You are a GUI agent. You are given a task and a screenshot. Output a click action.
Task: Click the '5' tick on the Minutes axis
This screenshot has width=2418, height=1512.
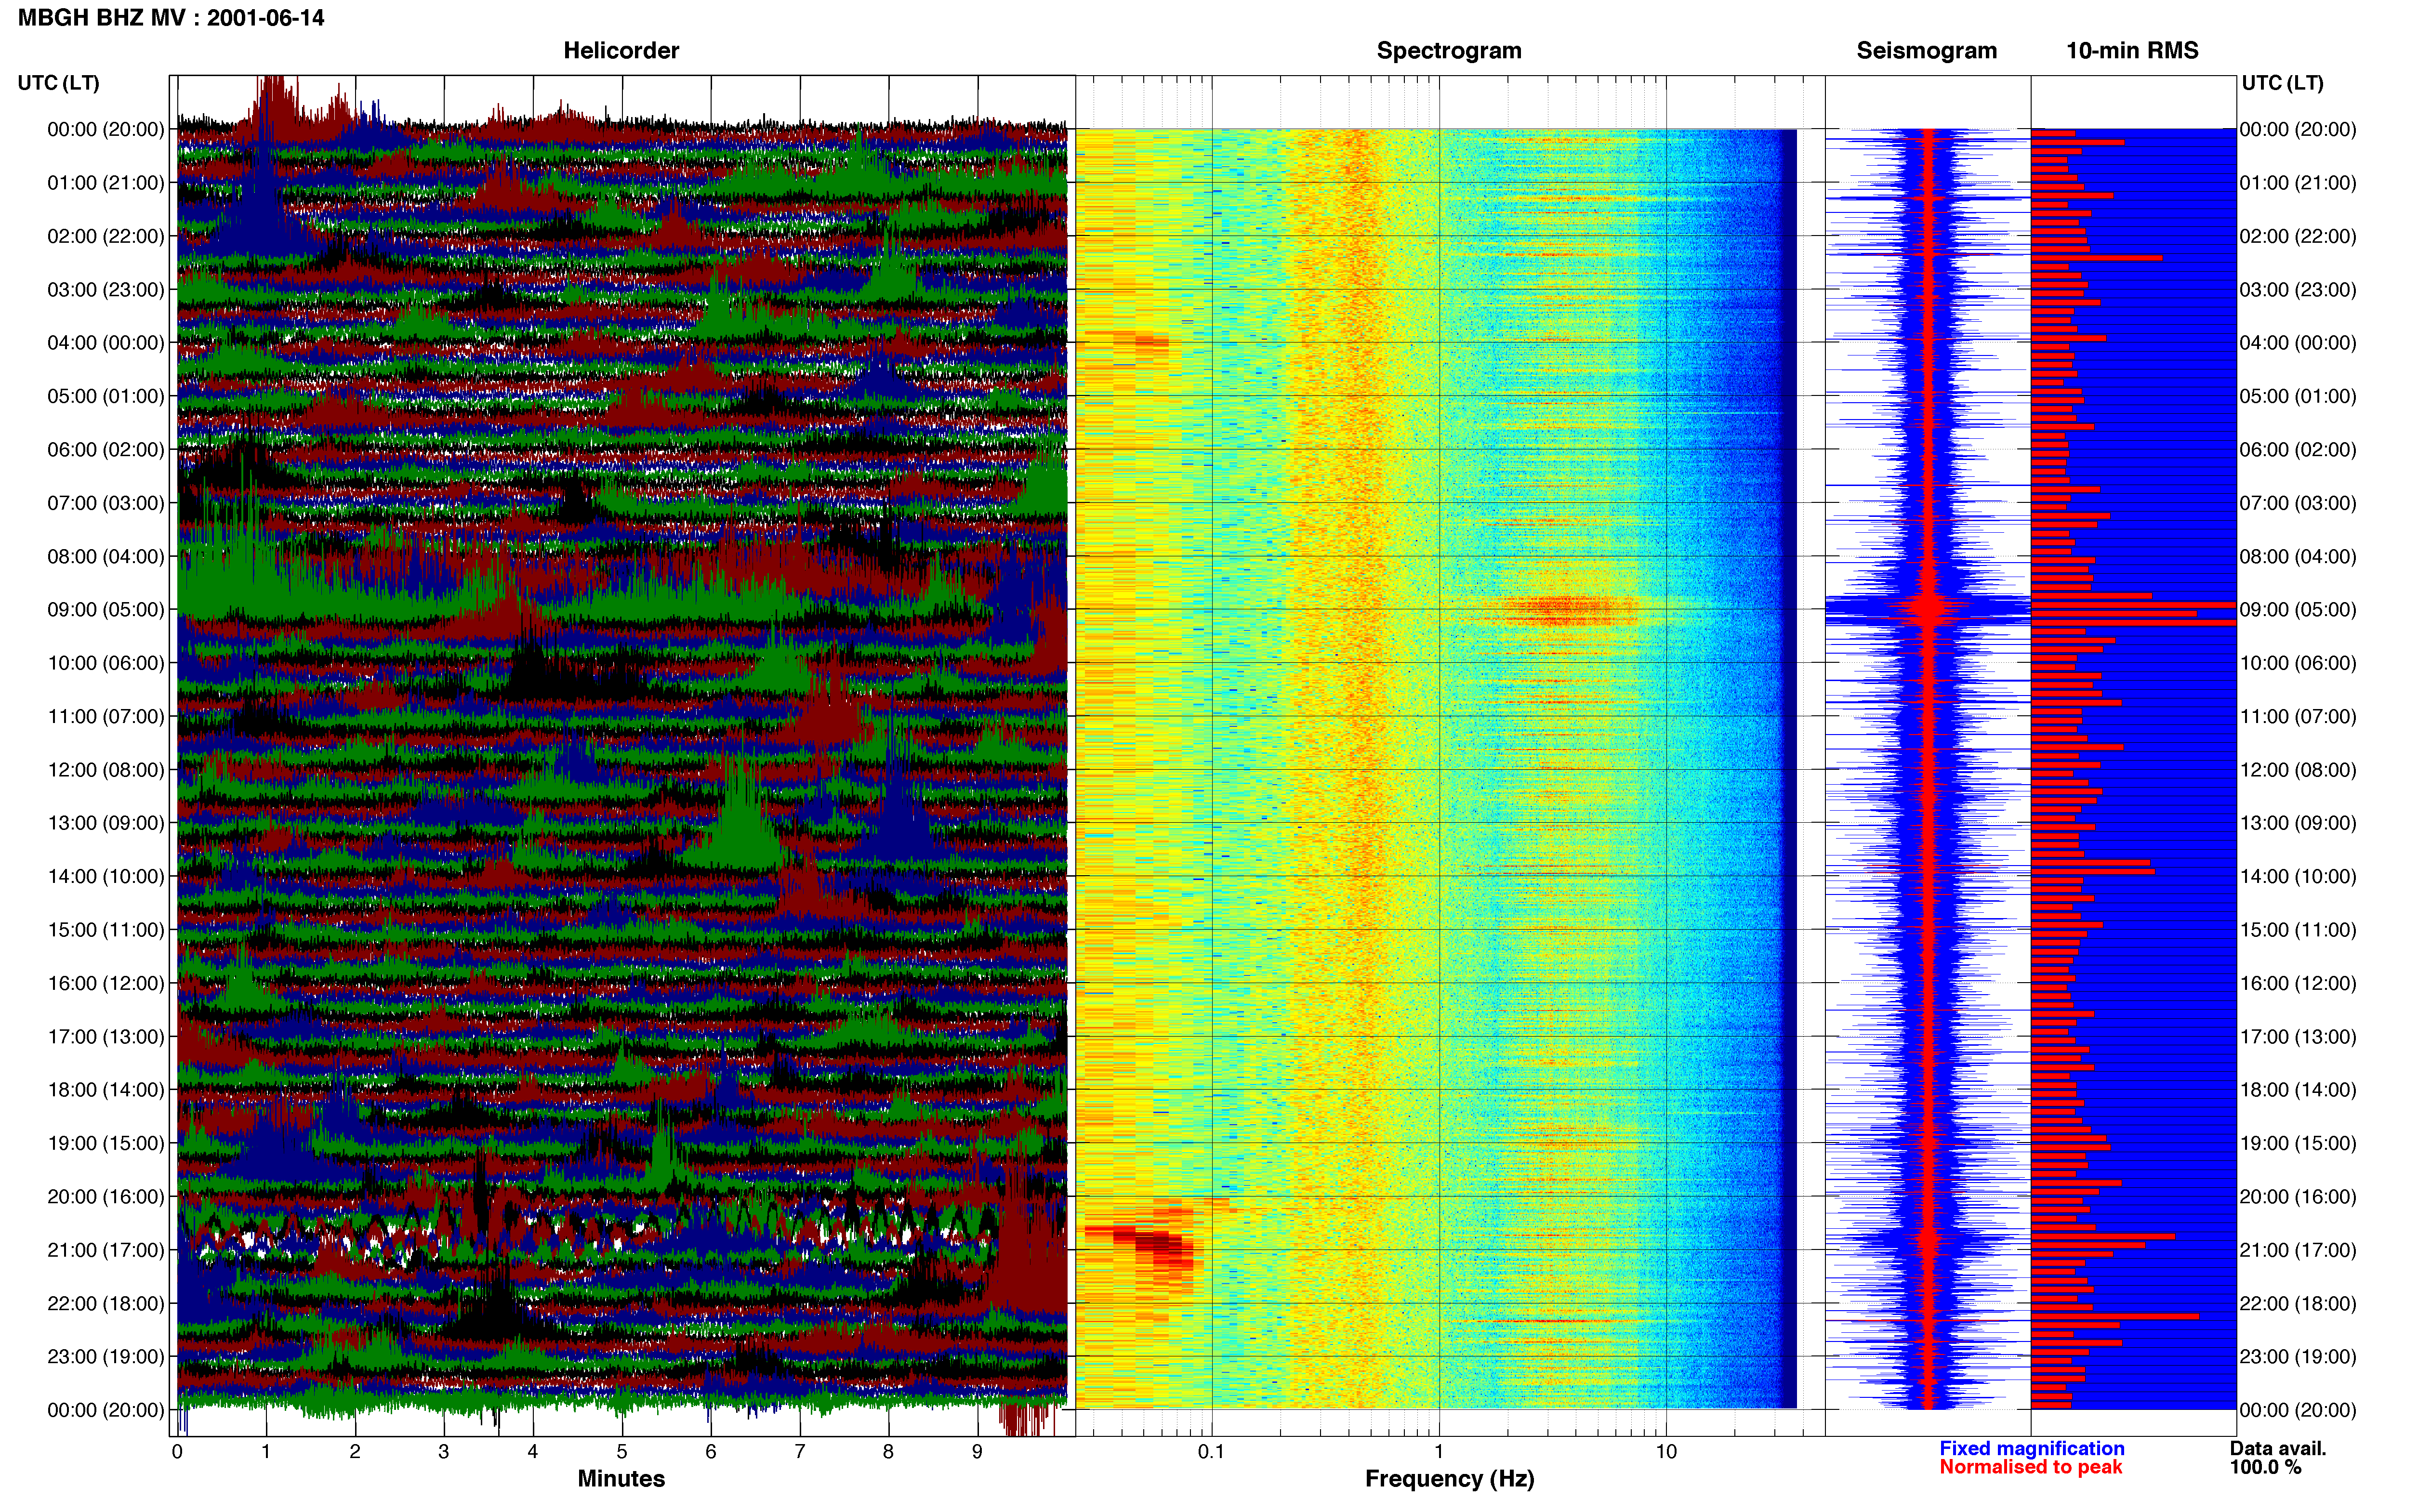(622, 1452)
